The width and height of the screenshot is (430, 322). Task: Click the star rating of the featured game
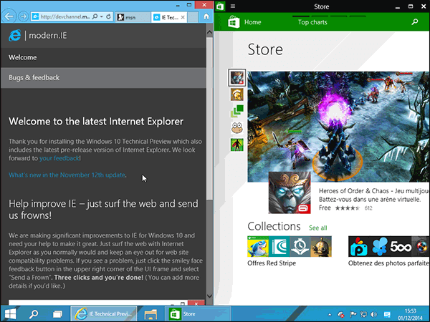tap(347, 208)
